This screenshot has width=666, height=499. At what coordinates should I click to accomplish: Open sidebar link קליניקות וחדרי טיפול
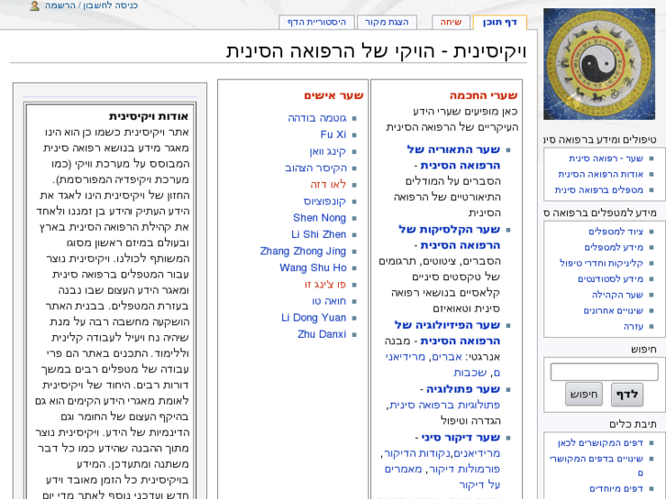(602, 263)
